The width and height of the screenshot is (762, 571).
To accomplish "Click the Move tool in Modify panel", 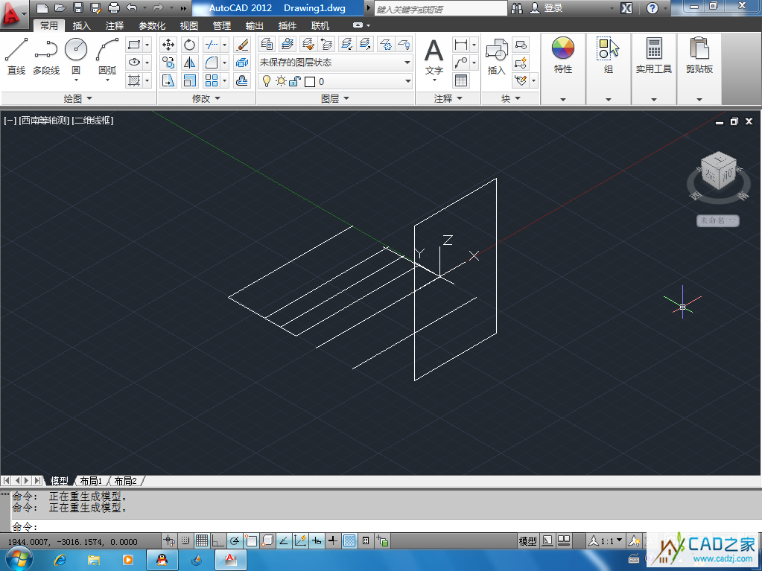I will pos(168,45).
